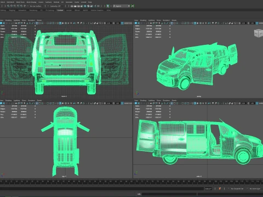Open the Light Editor icon
This screenshot has height=197, width=263.
point(92,6)
